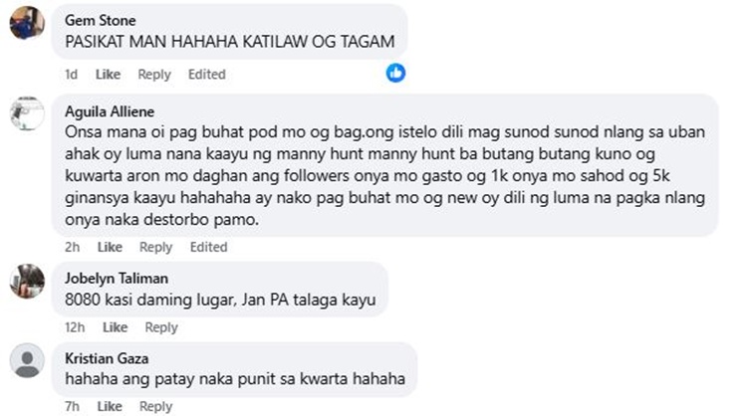The height and width of the screenshot is (416, 747).
Task: Open Gem Stone's profile picture
Action: [x=27, y=22]
